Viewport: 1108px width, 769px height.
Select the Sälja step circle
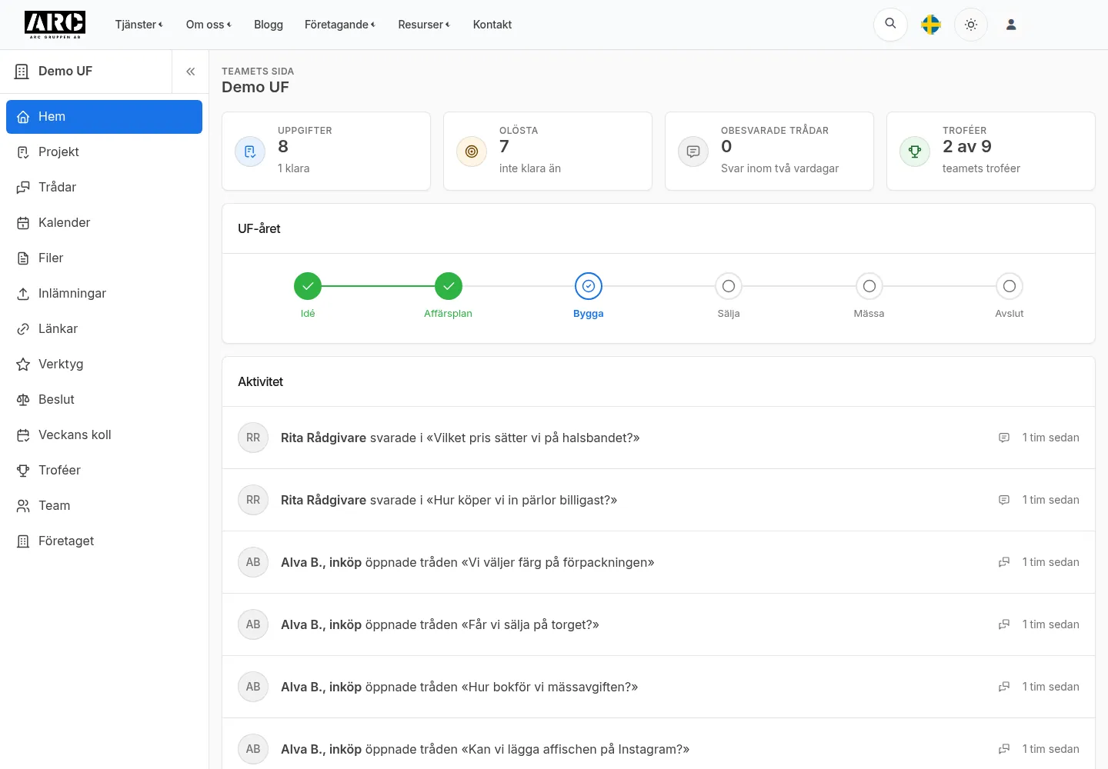click(x=729, y=286)
